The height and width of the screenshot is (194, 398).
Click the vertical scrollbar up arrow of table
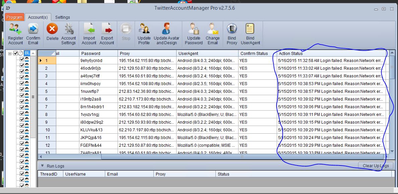click(x=392, y=53)
